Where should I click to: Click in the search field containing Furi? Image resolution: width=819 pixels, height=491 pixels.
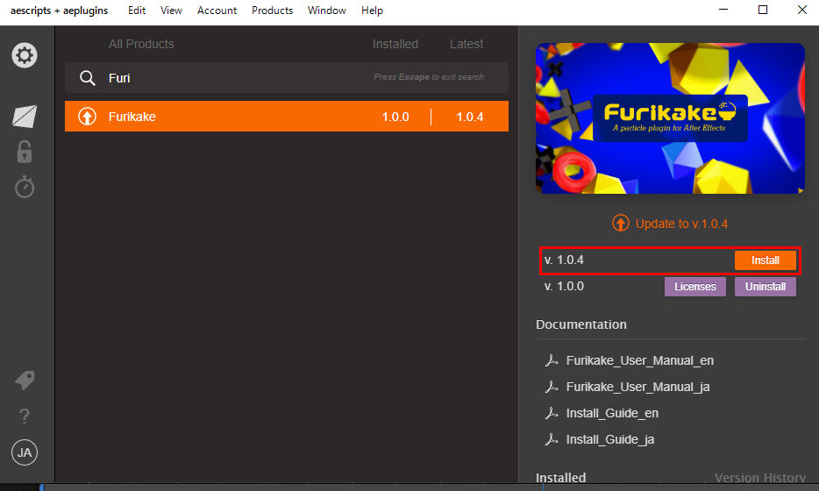237,78
